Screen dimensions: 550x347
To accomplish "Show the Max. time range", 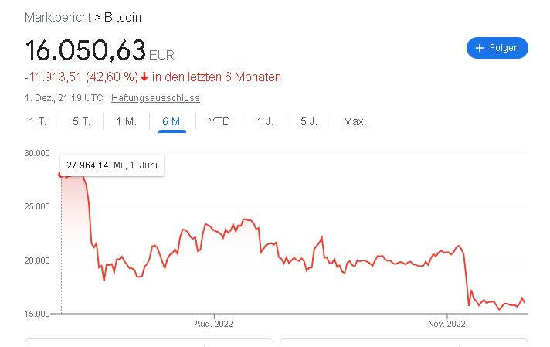I will click(355, 121).
